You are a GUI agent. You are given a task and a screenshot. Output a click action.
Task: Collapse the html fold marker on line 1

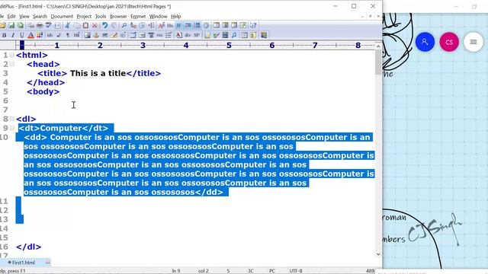pos(12,55)
